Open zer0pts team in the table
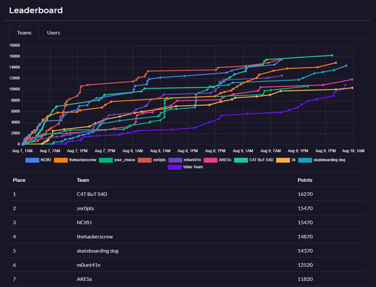 [85, 208]
